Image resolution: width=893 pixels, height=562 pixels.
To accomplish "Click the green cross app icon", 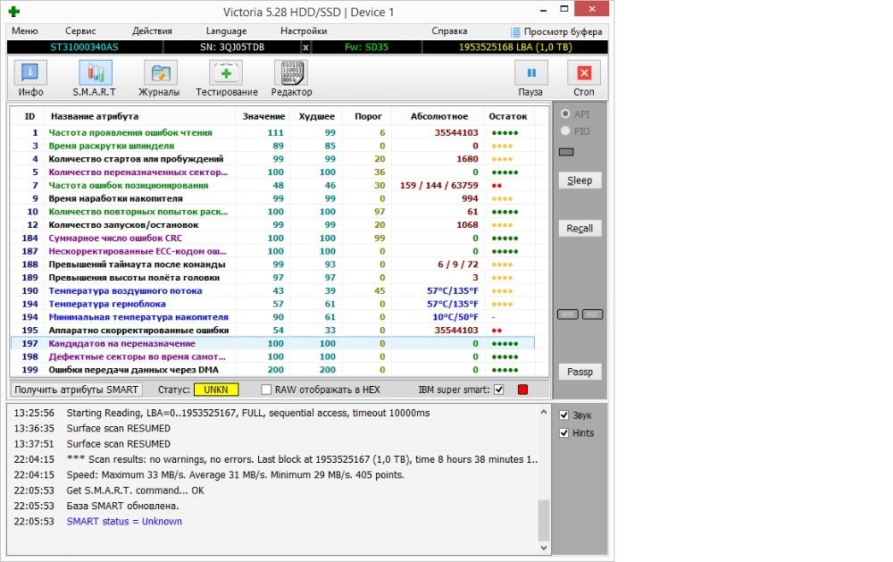I will click(x=14, y=12).
